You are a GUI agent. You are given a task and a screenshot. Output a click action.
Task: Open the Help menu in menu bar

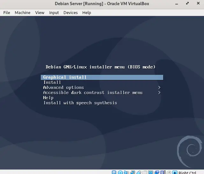(x=87, y=13)
